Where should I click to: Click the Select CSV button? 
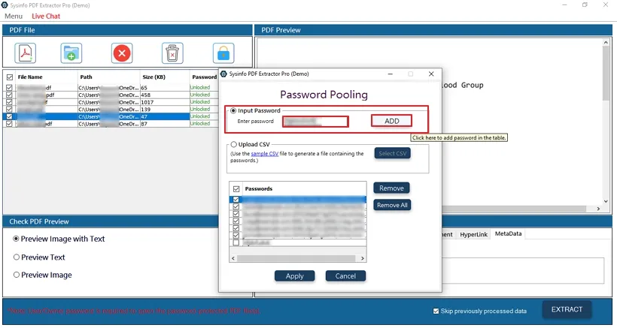393,153
